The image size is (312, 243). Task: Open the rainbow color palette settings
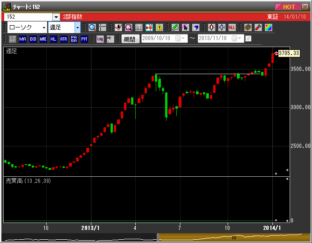pyautogui.click(x=268, y=28)
